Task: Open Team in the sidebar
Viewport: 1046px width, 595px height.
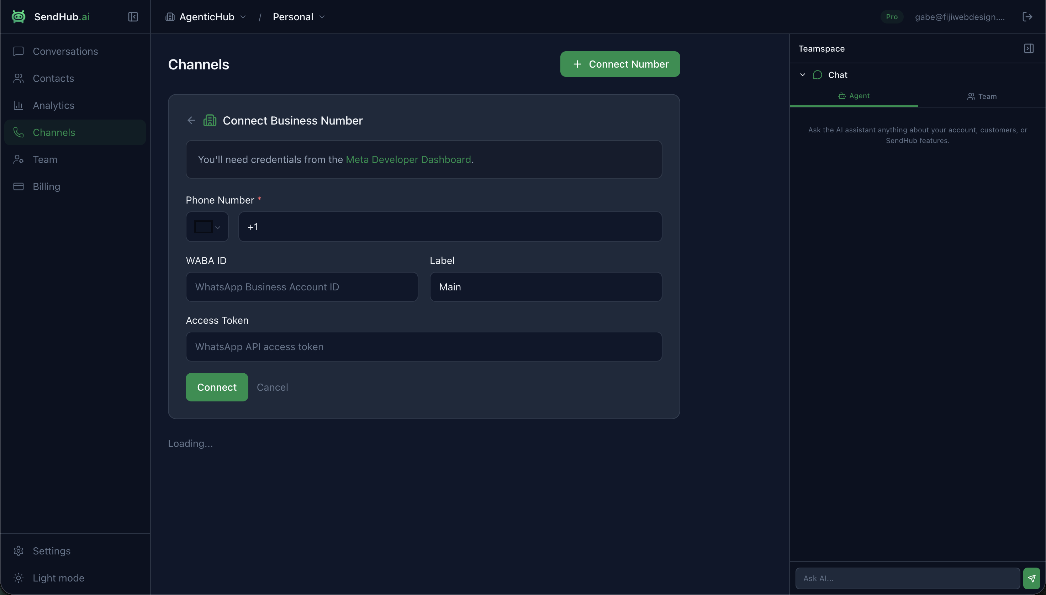Action: point(75,159)
